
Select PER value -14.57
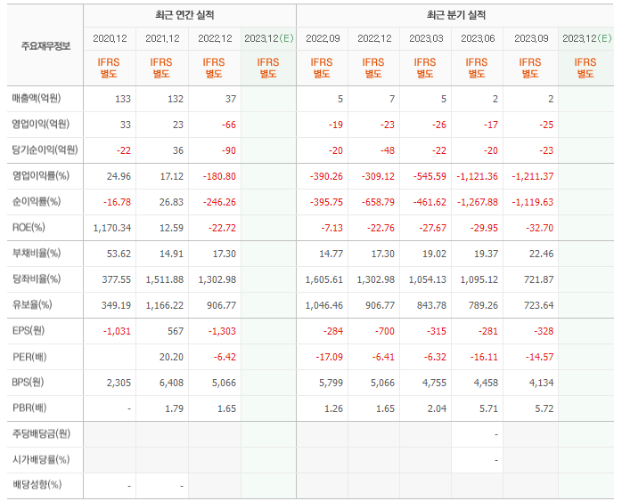pos(539,357)
